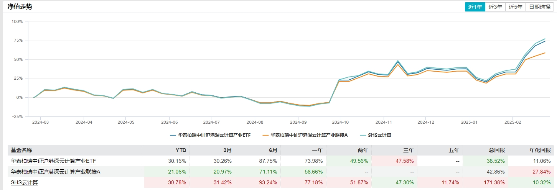Click the 基金名称 column header

tap(22, 150)
